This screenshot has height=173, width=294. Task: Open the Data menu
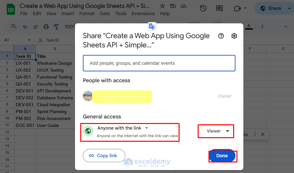point(105,13)
